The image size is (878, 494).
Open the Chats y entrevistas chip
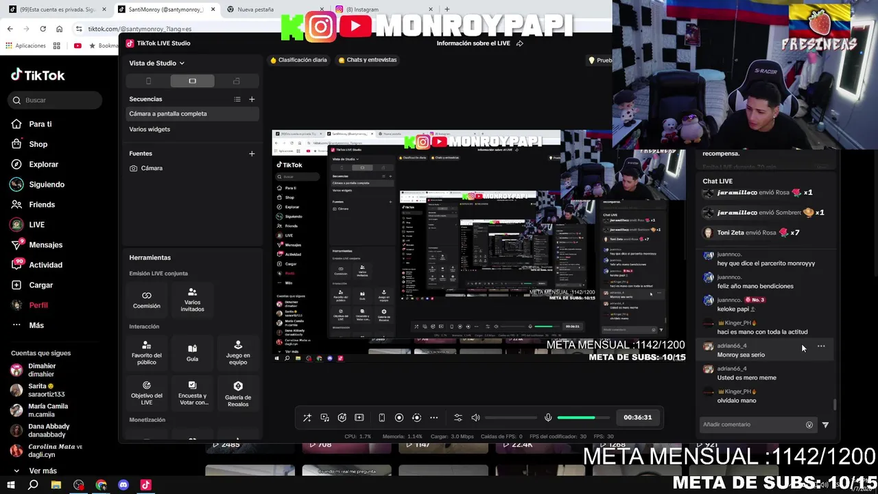368,60
